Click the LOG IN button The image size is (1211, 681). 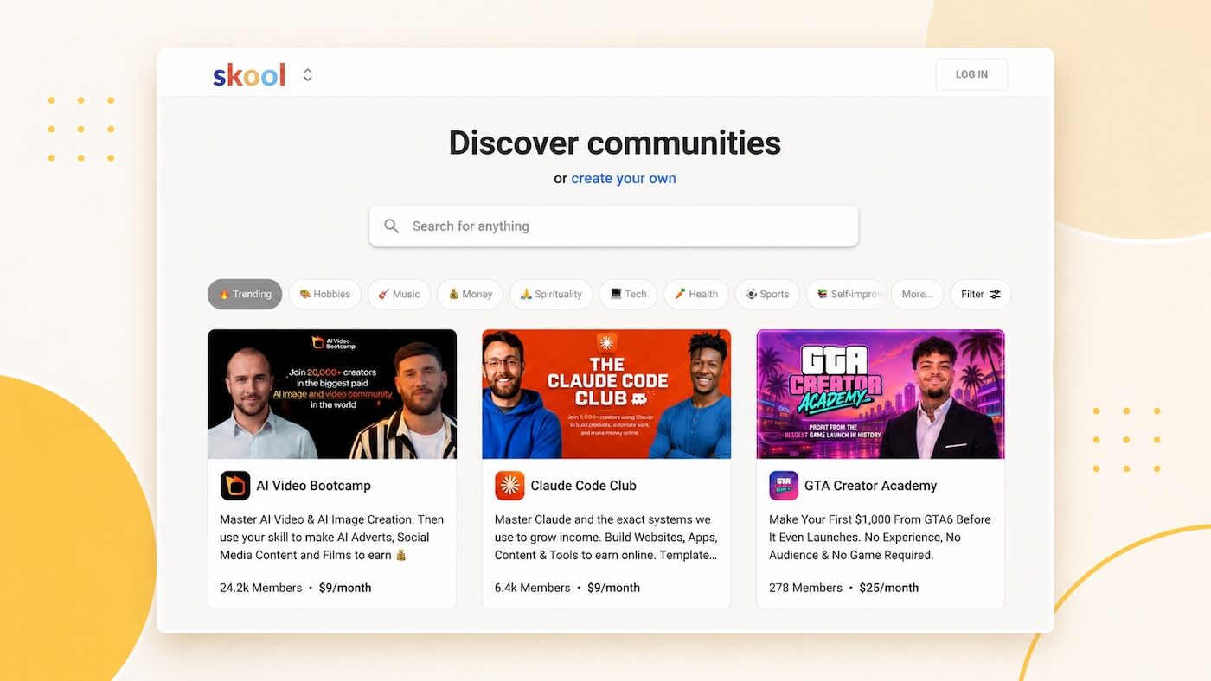click(971, 74)
